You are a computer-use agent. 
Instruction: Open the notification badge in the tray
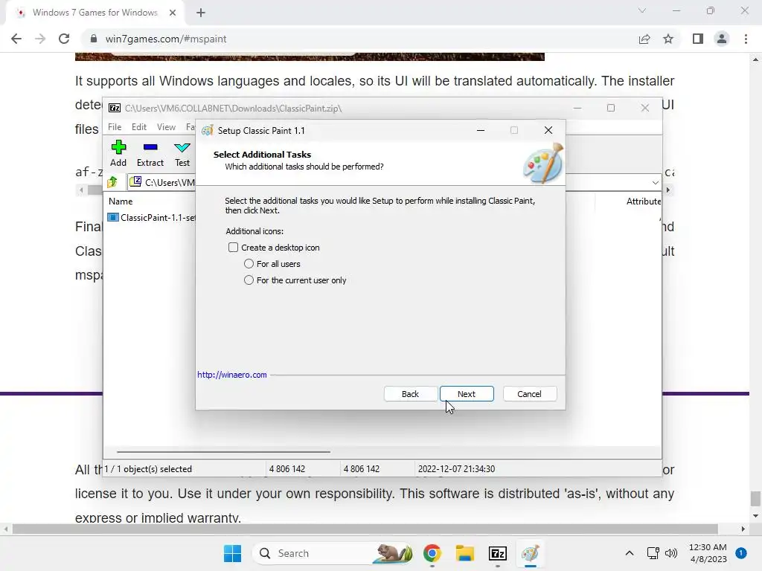tap(741, 553)
